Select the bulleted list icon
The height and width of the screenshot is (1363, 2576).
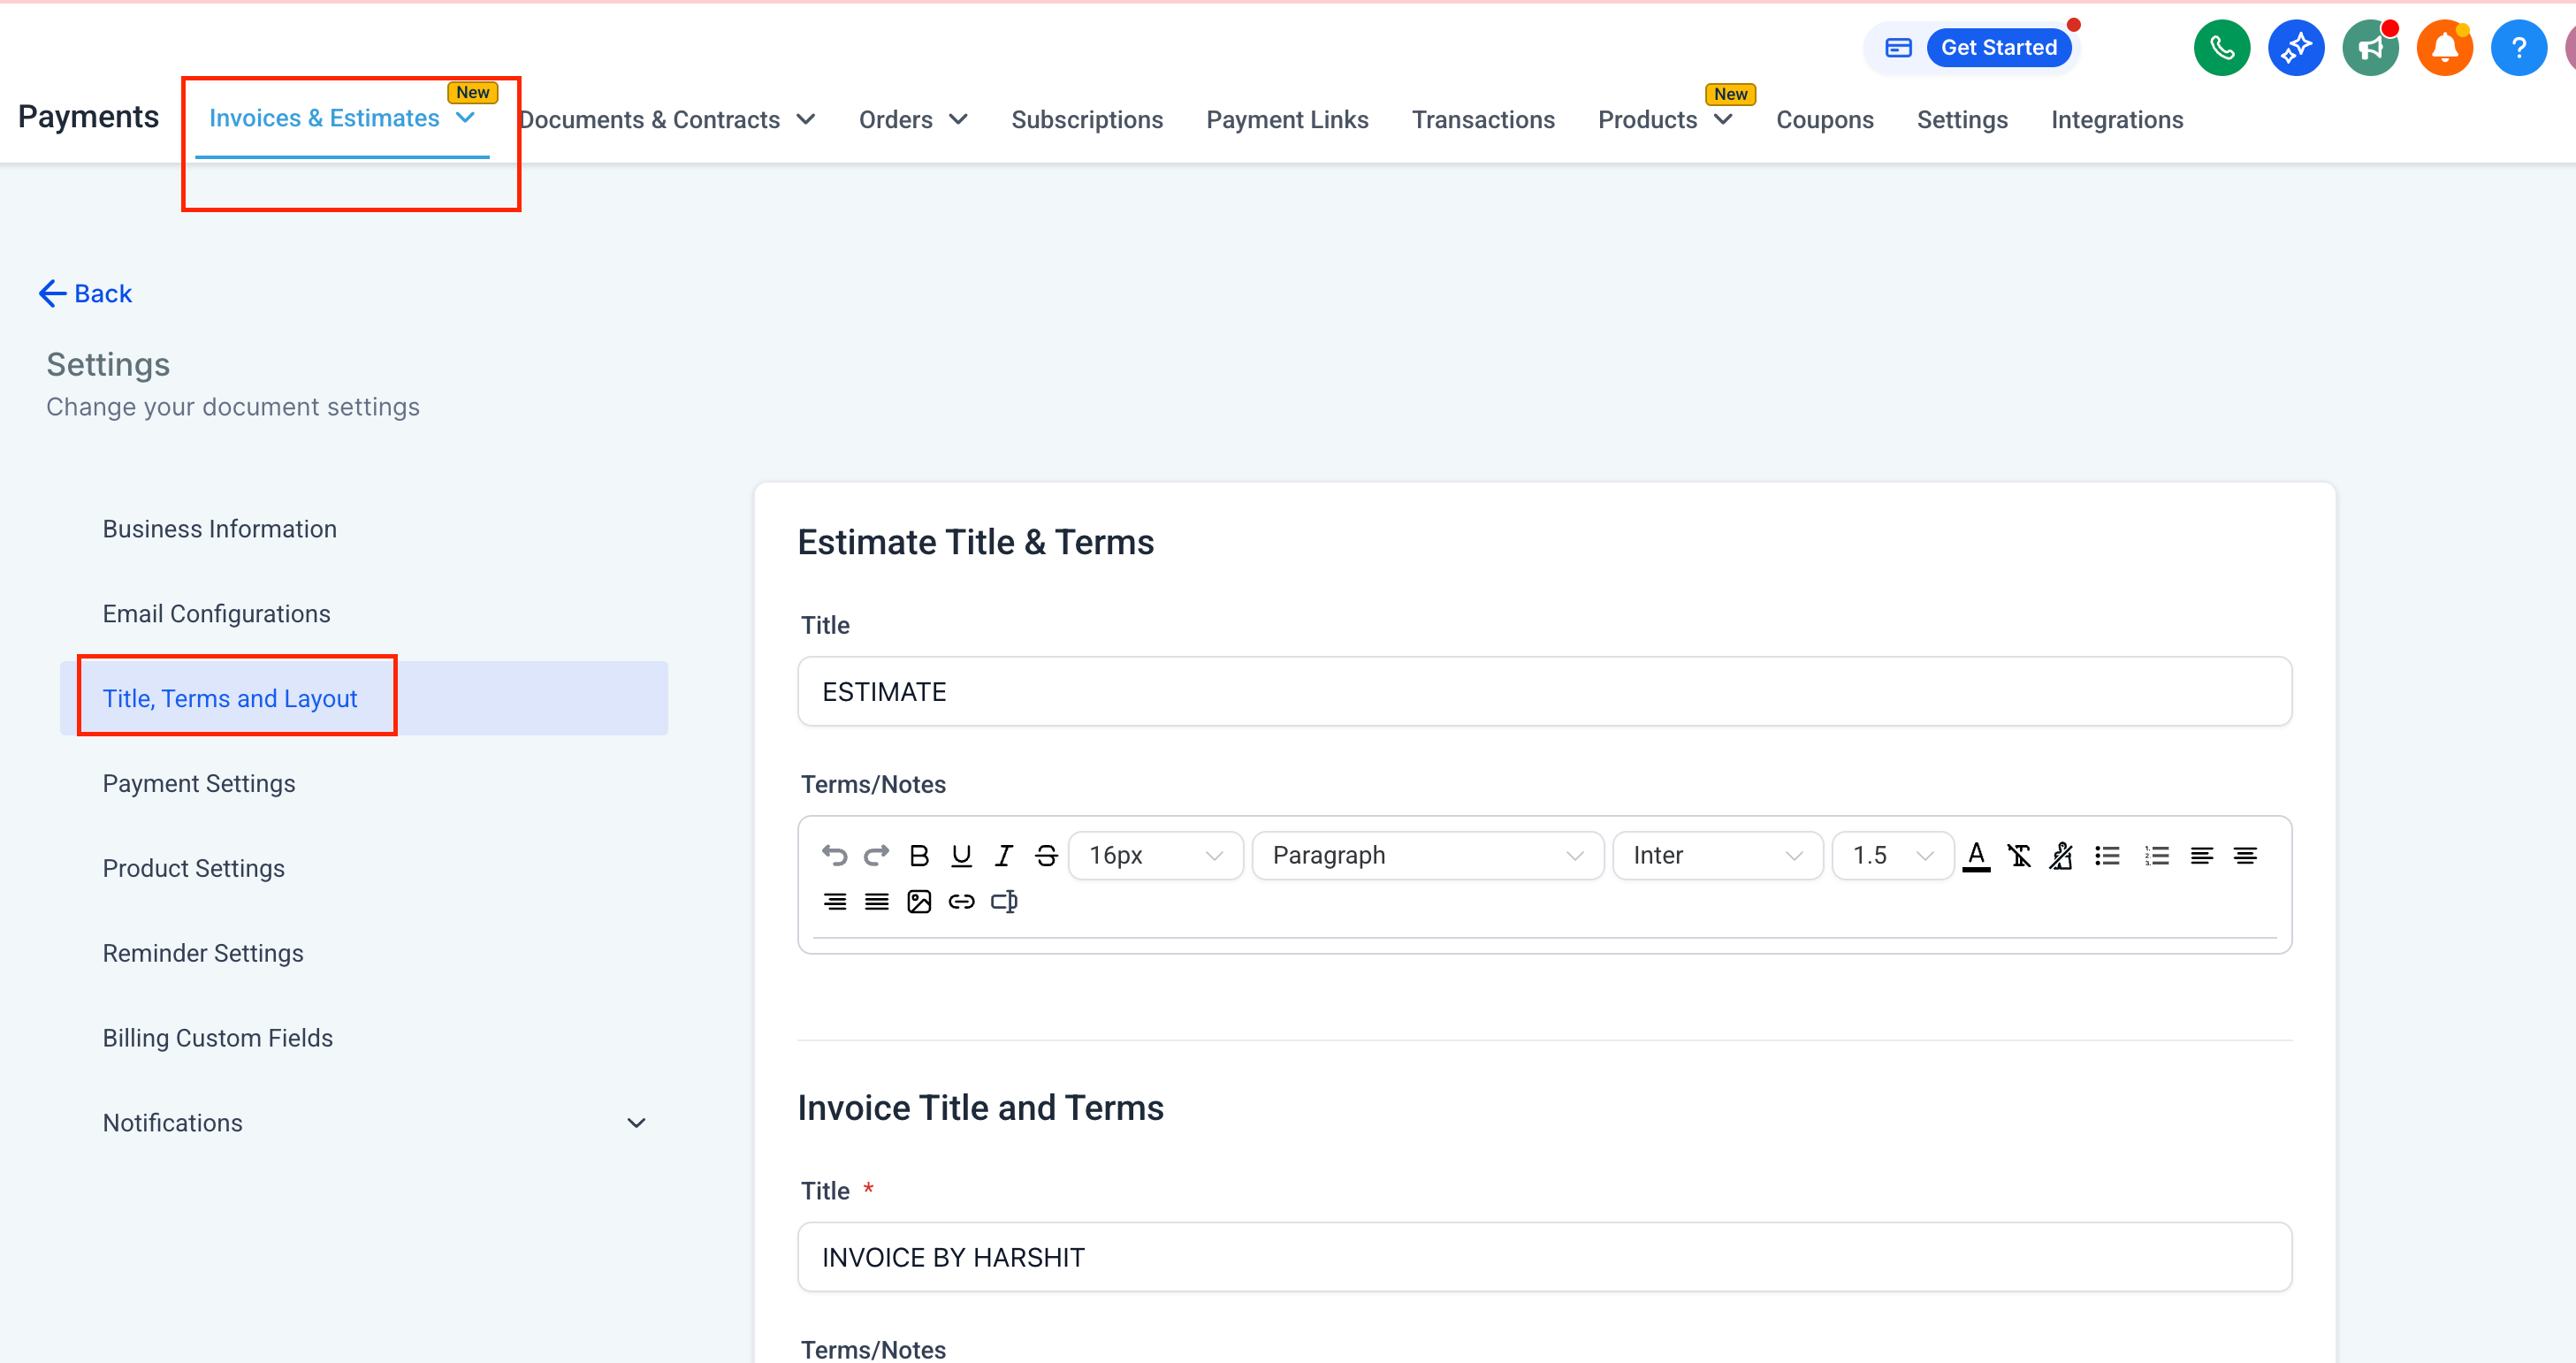point(2107,855)
